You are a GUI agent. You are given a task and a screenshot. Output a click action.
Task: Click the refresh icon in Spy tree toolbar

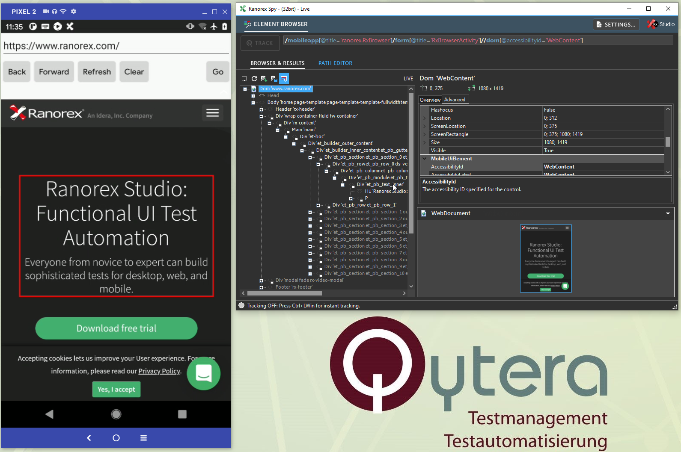(x=254, y=79)
